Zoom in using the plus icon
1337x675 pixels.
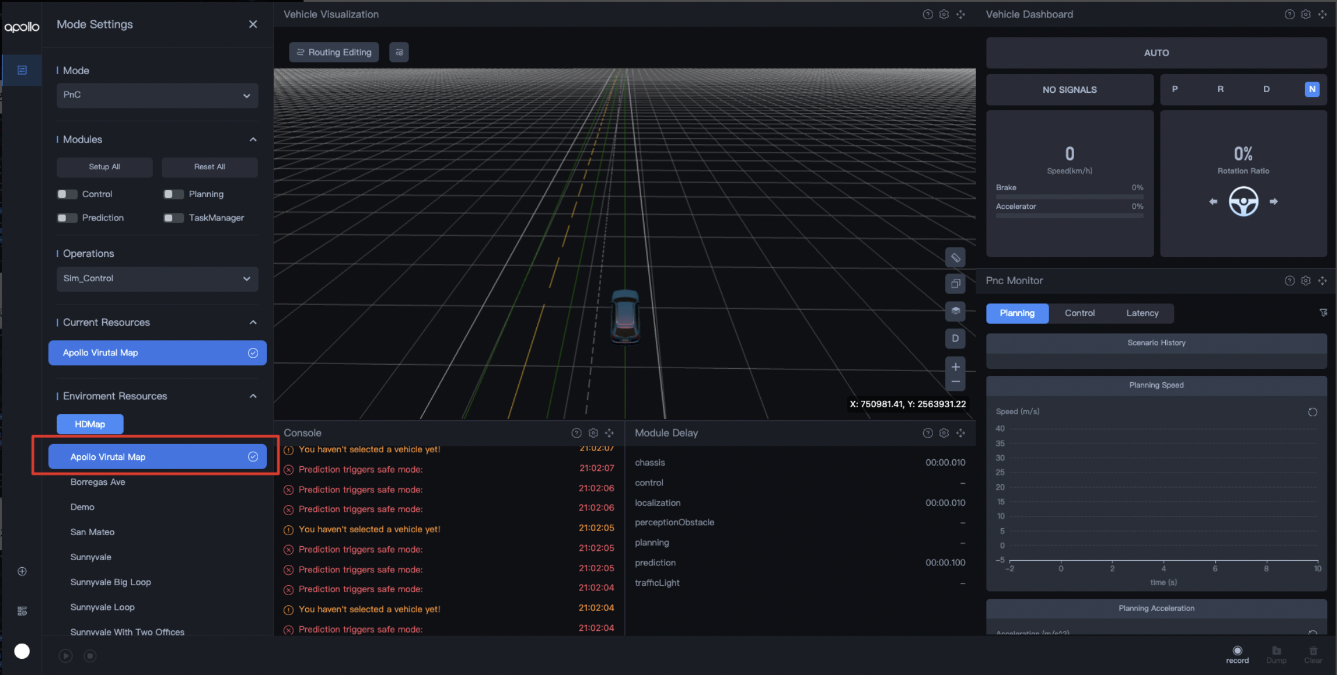[x=956, y=366]
